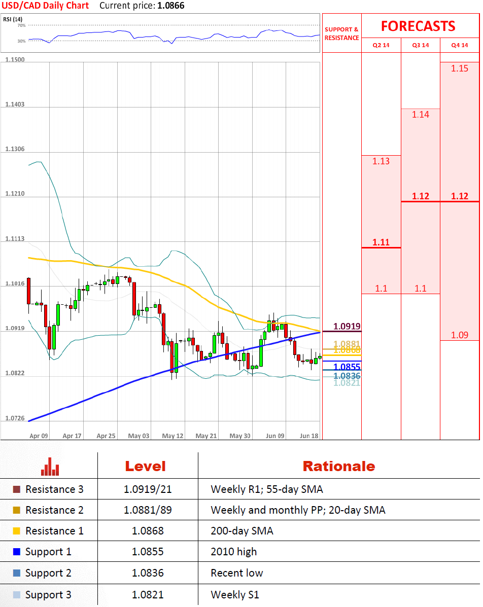
Task: Click the 1.1 low forecast in Q2 14
Action: [381, 289]
